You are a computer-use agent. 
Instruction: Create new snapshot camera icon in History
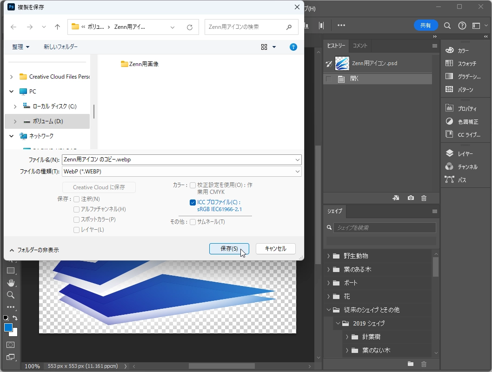point(411,198)
